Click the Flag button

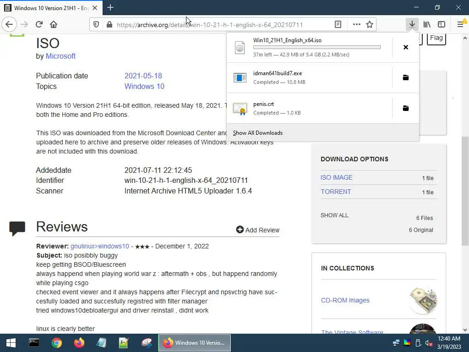(436, 38)
